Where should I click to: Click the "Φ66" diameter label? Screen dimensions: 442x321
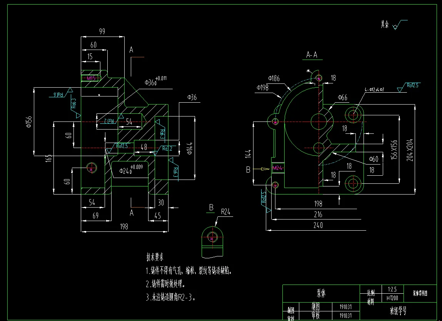[x=342, y=98]
